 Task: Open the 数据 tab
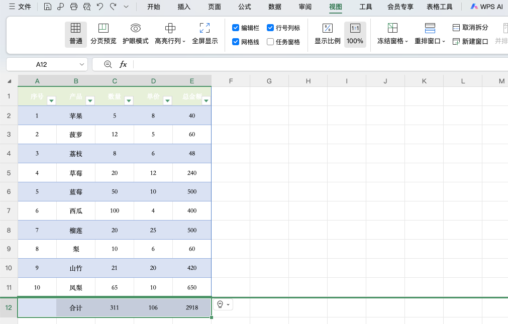coord(275,7)
